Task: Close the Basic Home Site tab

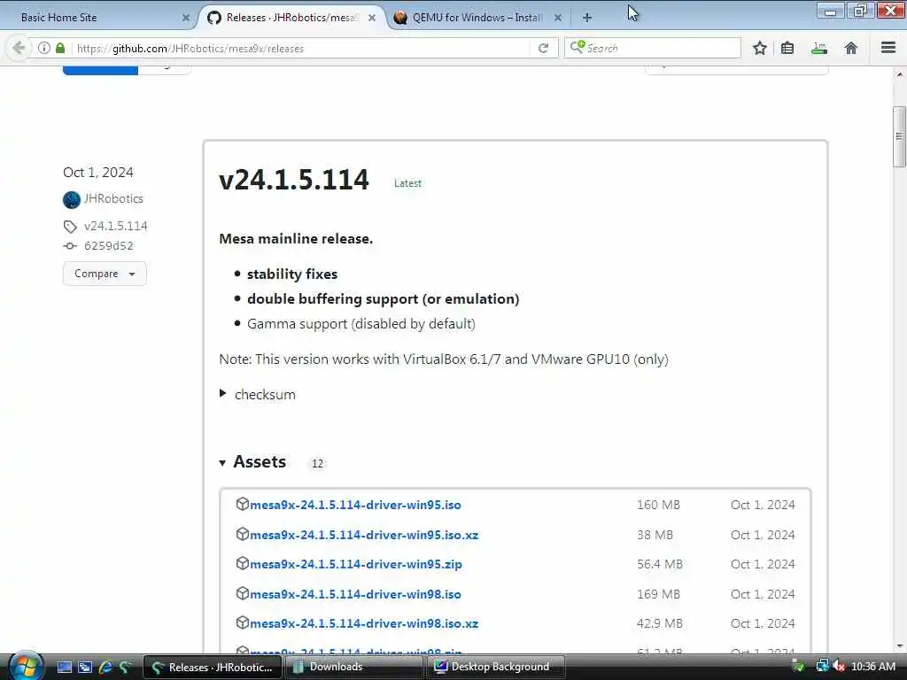Action: (x=186, y=18)
